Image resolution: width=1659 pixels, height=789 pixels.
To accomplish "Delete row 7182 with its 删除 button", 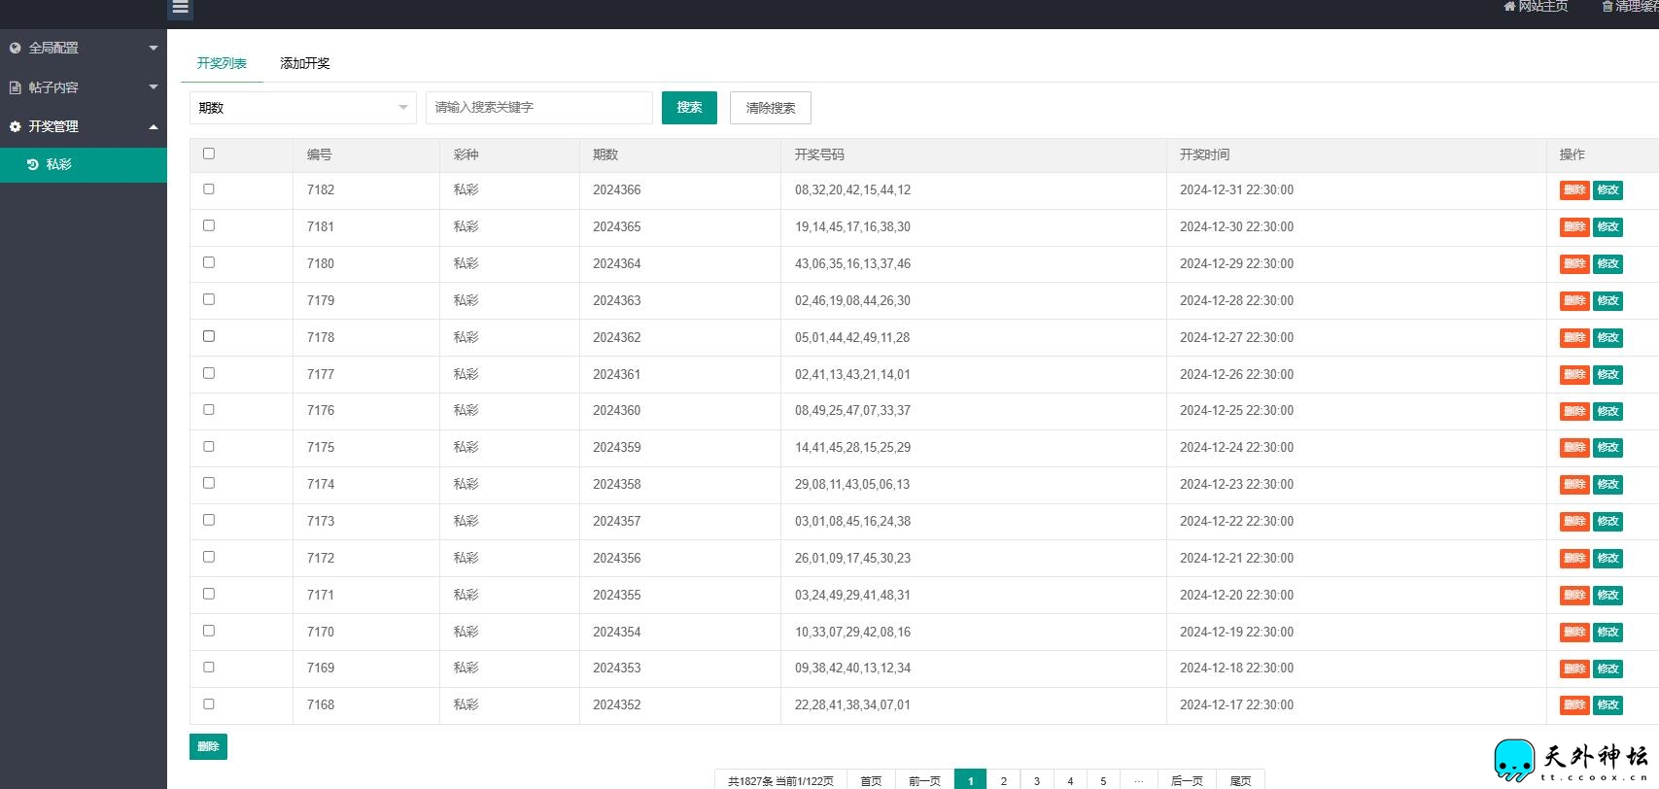I will 1574,190.
